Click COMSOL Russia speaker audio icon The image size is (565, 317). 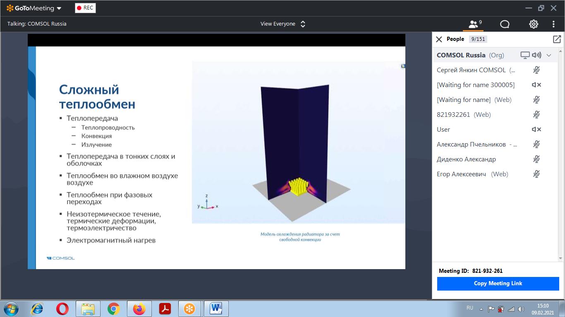point(536,55)
